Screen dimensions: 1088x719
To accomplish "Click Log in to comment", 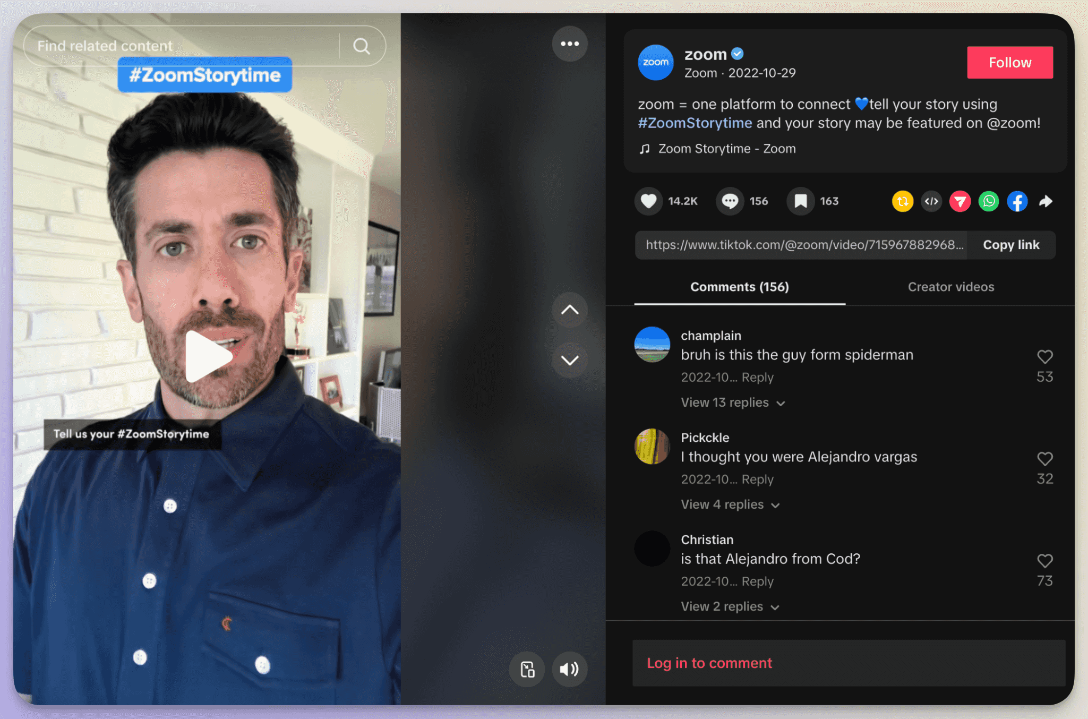I will pos(709,663).
